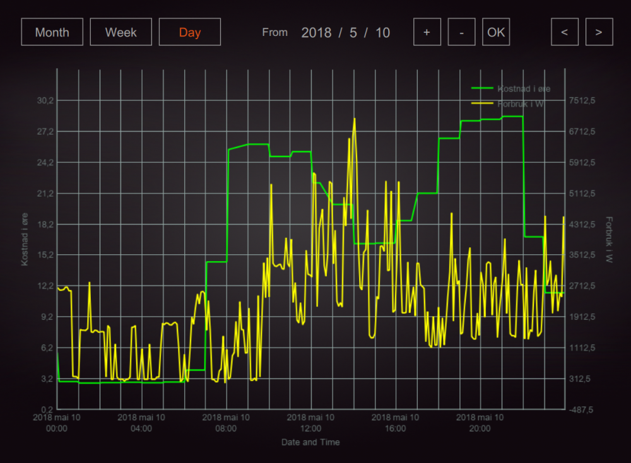The width and height of the screenshot is (631, 463).
Task: Click the Date and Time axis title
Action: 310,442
